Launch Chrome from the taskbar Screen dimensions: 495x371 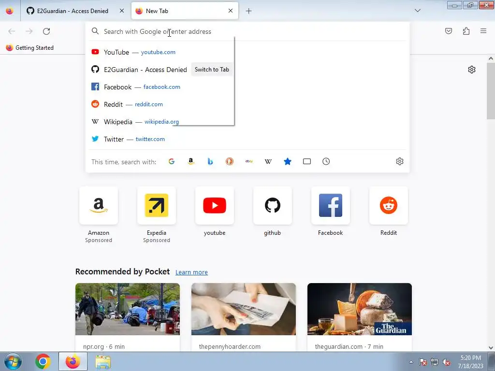pyautogui.click(x=43, y=361)
